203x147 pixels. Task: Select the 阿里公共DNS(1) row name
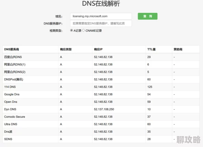(x=15, y=64)
